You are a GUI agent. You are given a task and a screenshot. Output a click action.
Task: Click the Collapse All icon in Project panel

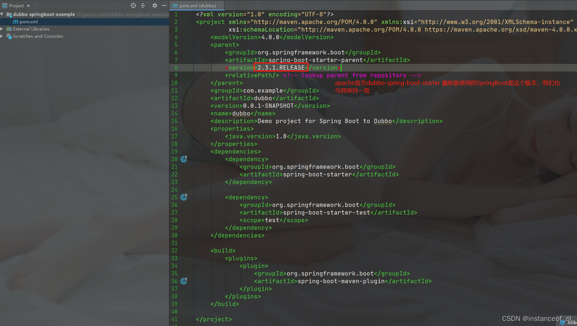coord(143,5)
